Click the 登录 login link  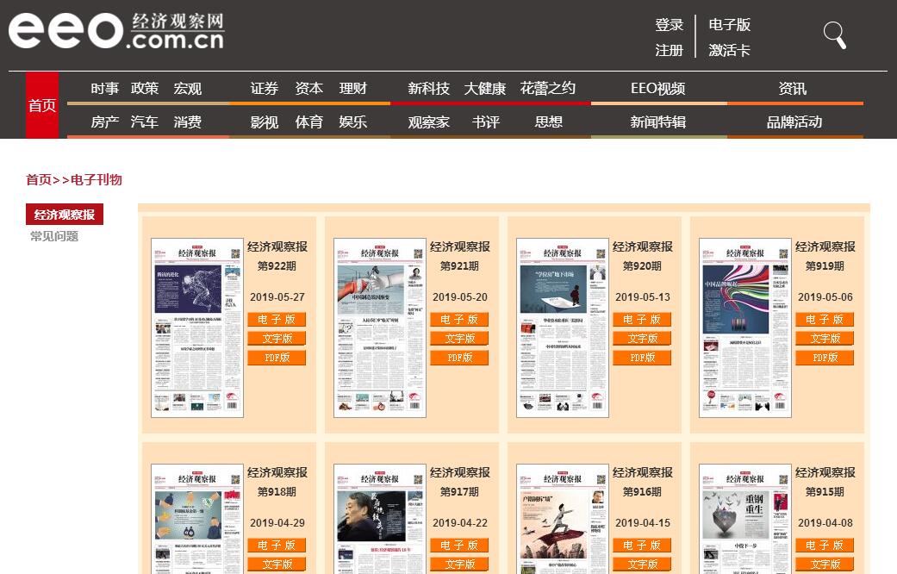[669, 25]
